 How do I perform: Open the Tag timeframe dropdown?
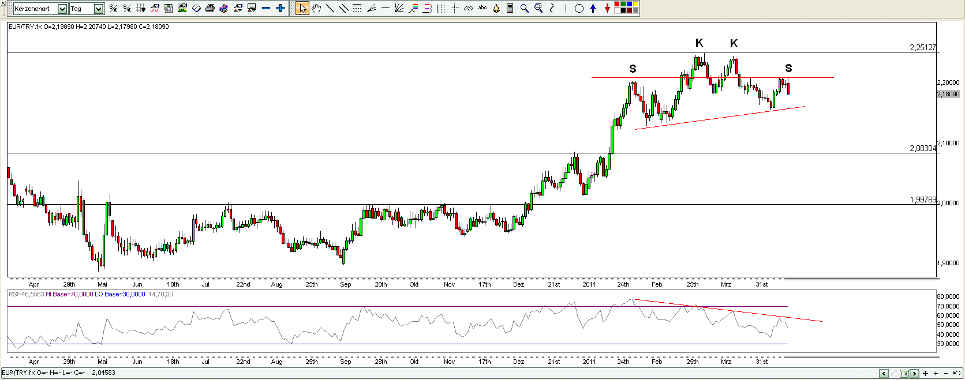click(99, 9)
